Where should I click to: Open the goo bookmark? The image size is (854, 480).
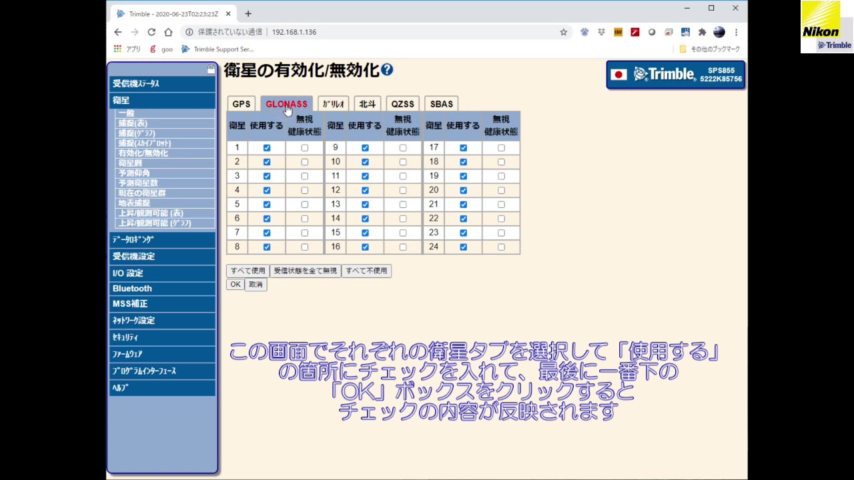pos(161,49)
